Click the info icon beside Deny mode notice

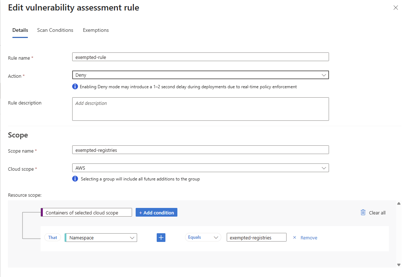tap(75, 86)
